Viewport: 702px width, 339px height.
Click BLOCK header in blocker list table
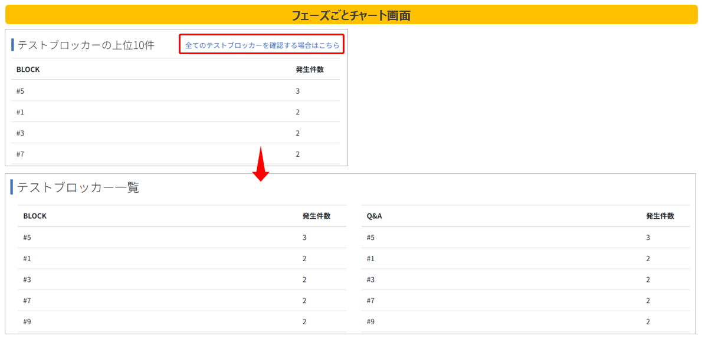pos(35,216)
